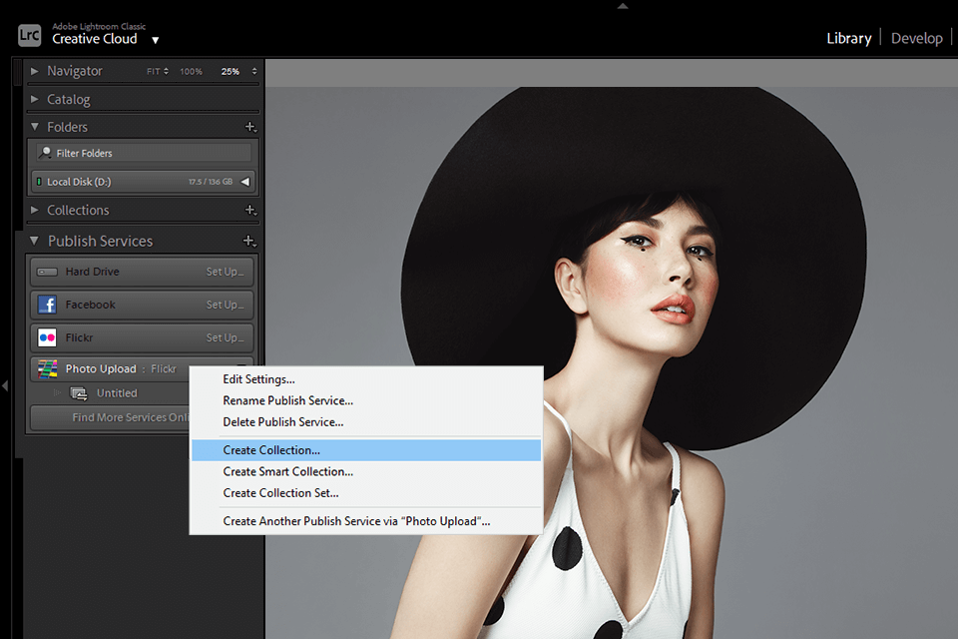The height and width of the screenshot is (639, 958).
Task: Click Set Up for Facebook
Action: click(225, 305)
